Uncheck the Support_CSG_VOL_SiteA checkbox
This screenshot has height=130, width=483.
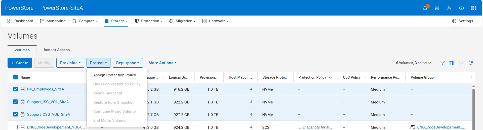point(15,114)
